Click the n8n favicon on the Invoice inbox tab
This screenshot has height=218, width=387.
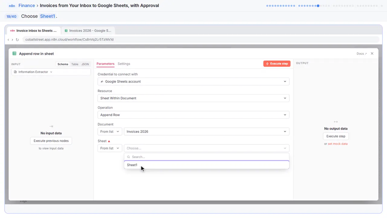pyautogui.click(x=12, y=31)
